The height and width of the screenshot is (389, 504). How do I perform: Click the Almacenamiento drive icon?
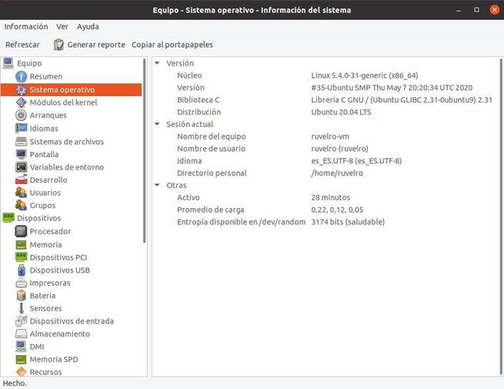(x=22, y=334)
